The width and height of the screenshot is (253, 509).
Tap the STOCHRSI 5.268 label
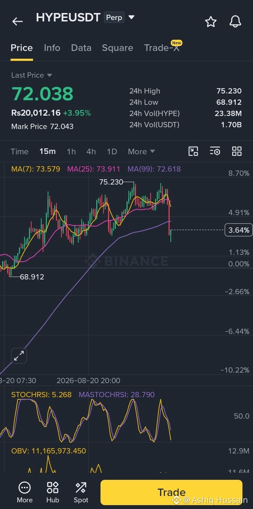pos(41,395)
